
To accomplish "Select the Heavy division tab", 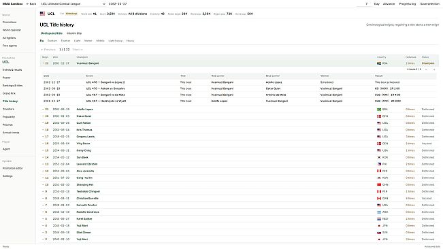I will click(130, 41).
